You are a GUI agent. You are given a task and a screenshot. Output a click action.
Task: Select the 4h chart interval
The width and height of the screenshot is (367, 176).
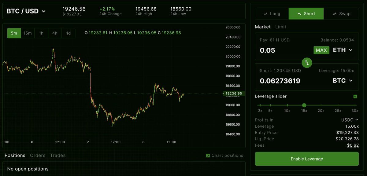pyautogui.click(x=55, y=33)
